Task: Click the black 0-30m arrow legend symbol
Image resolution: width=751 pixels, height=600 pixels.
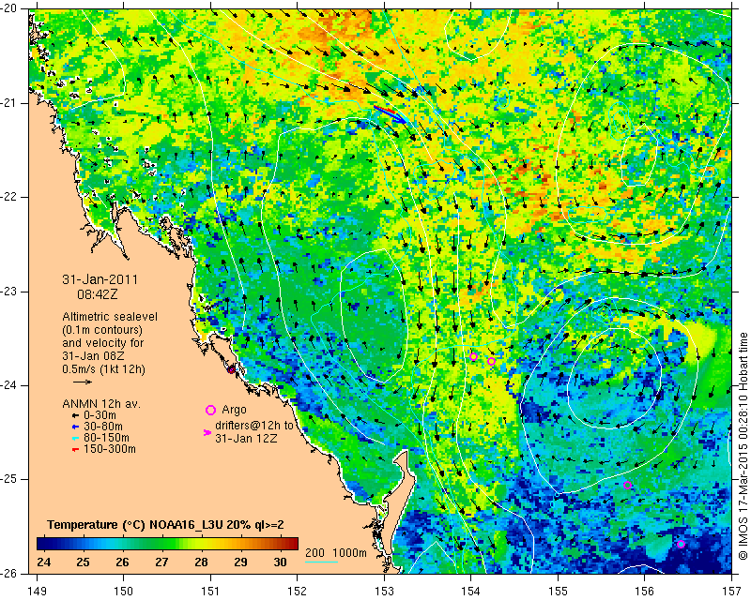Action: click(75, 415)
